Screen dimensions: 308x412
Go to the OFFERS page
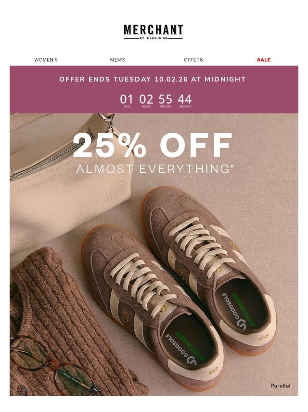tap(193, 60)
